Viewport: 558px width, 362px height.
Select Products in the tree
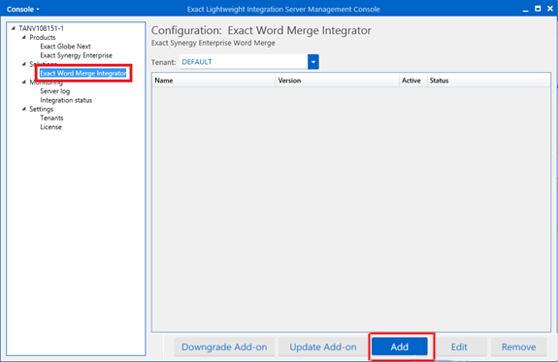[x=43, y=37]
